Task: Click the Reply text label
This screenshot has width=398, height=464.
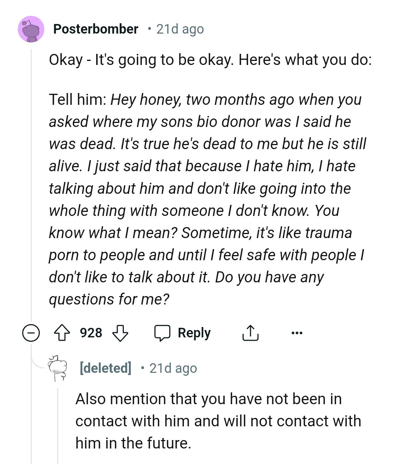Action: pyautogui.click(x=194, y=333)
